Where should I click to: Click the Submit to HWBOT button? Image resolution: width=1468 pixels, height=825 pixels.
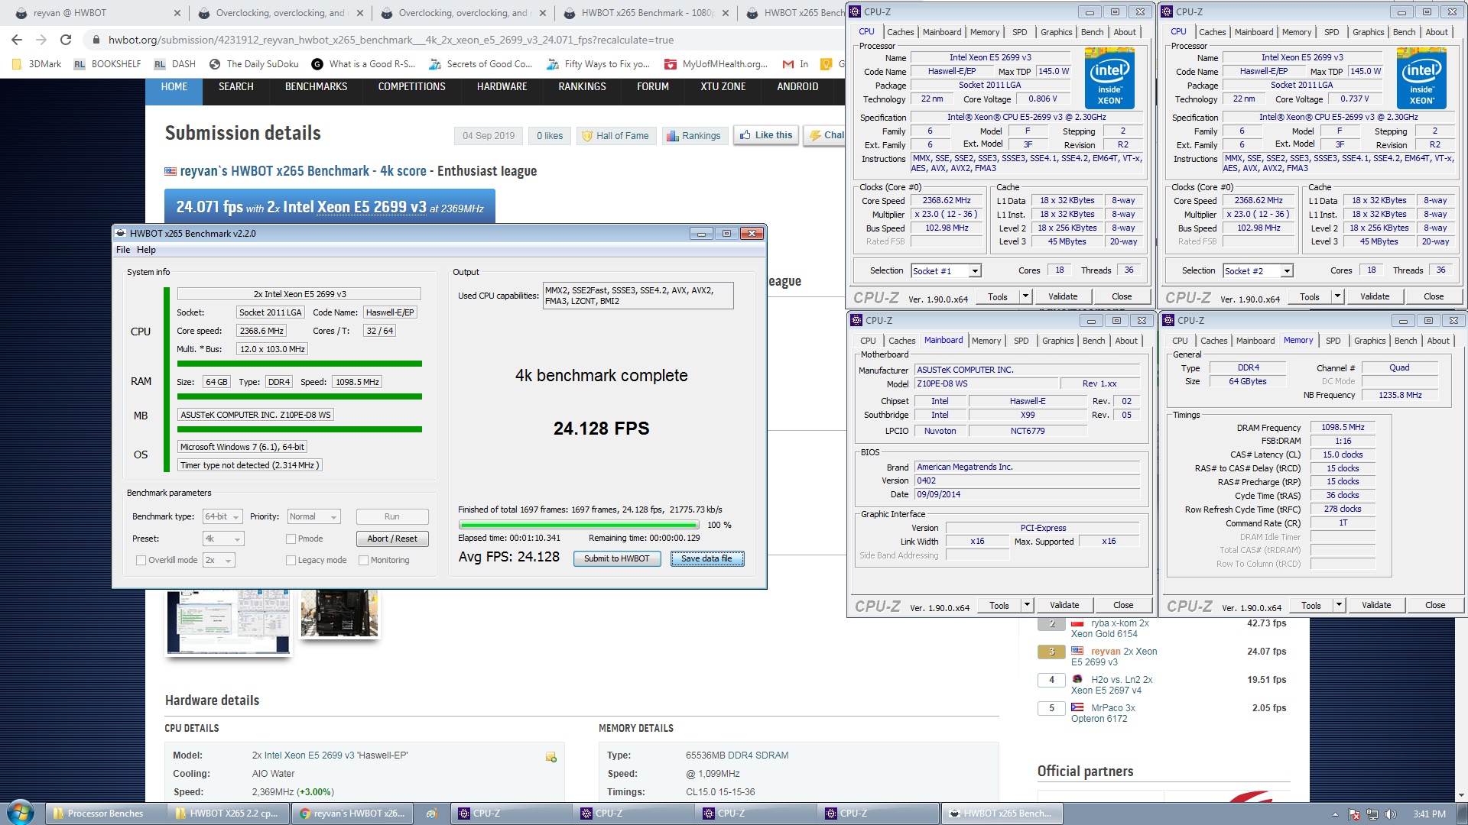616,559
